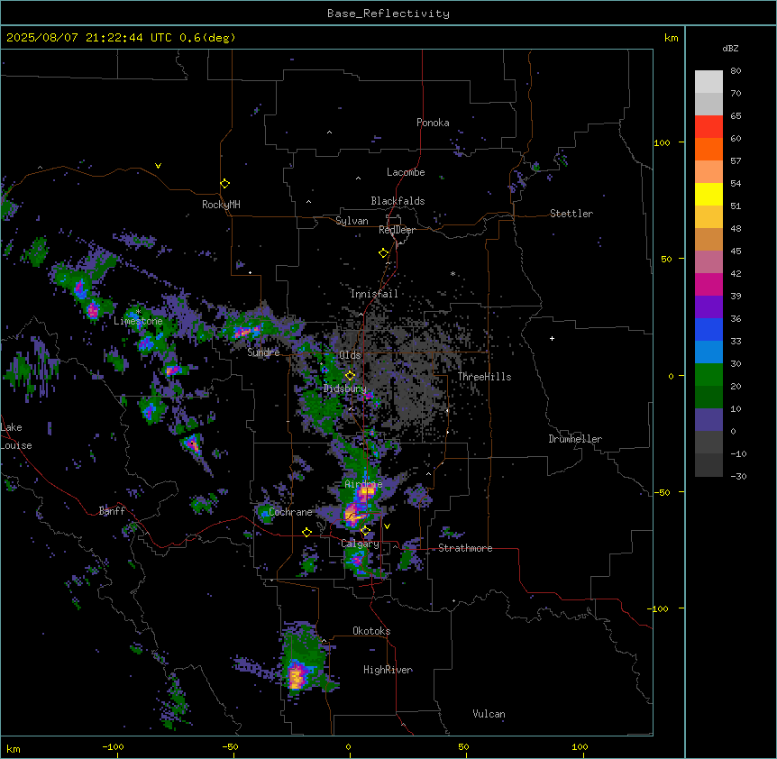This screenshot has height=759, width=777.
Task: Click the Ponoka city label
Action: pyautogui.click(x=433, y=123)
